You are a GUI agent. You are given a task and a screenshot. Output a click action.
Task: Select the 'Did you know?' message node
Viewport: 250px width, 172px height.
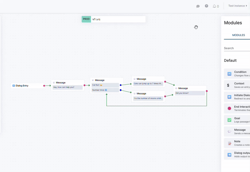tap(190, 93)
